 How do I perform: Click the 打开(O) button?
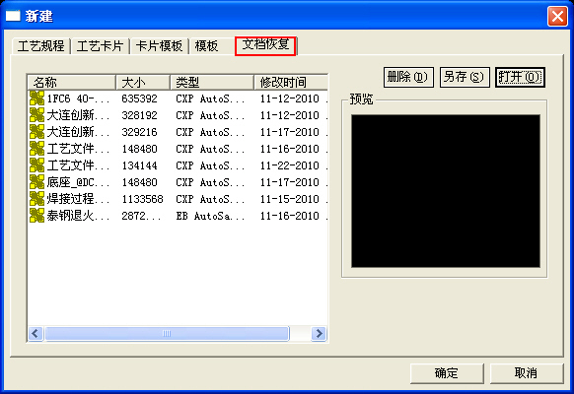(x=520, y=77)
